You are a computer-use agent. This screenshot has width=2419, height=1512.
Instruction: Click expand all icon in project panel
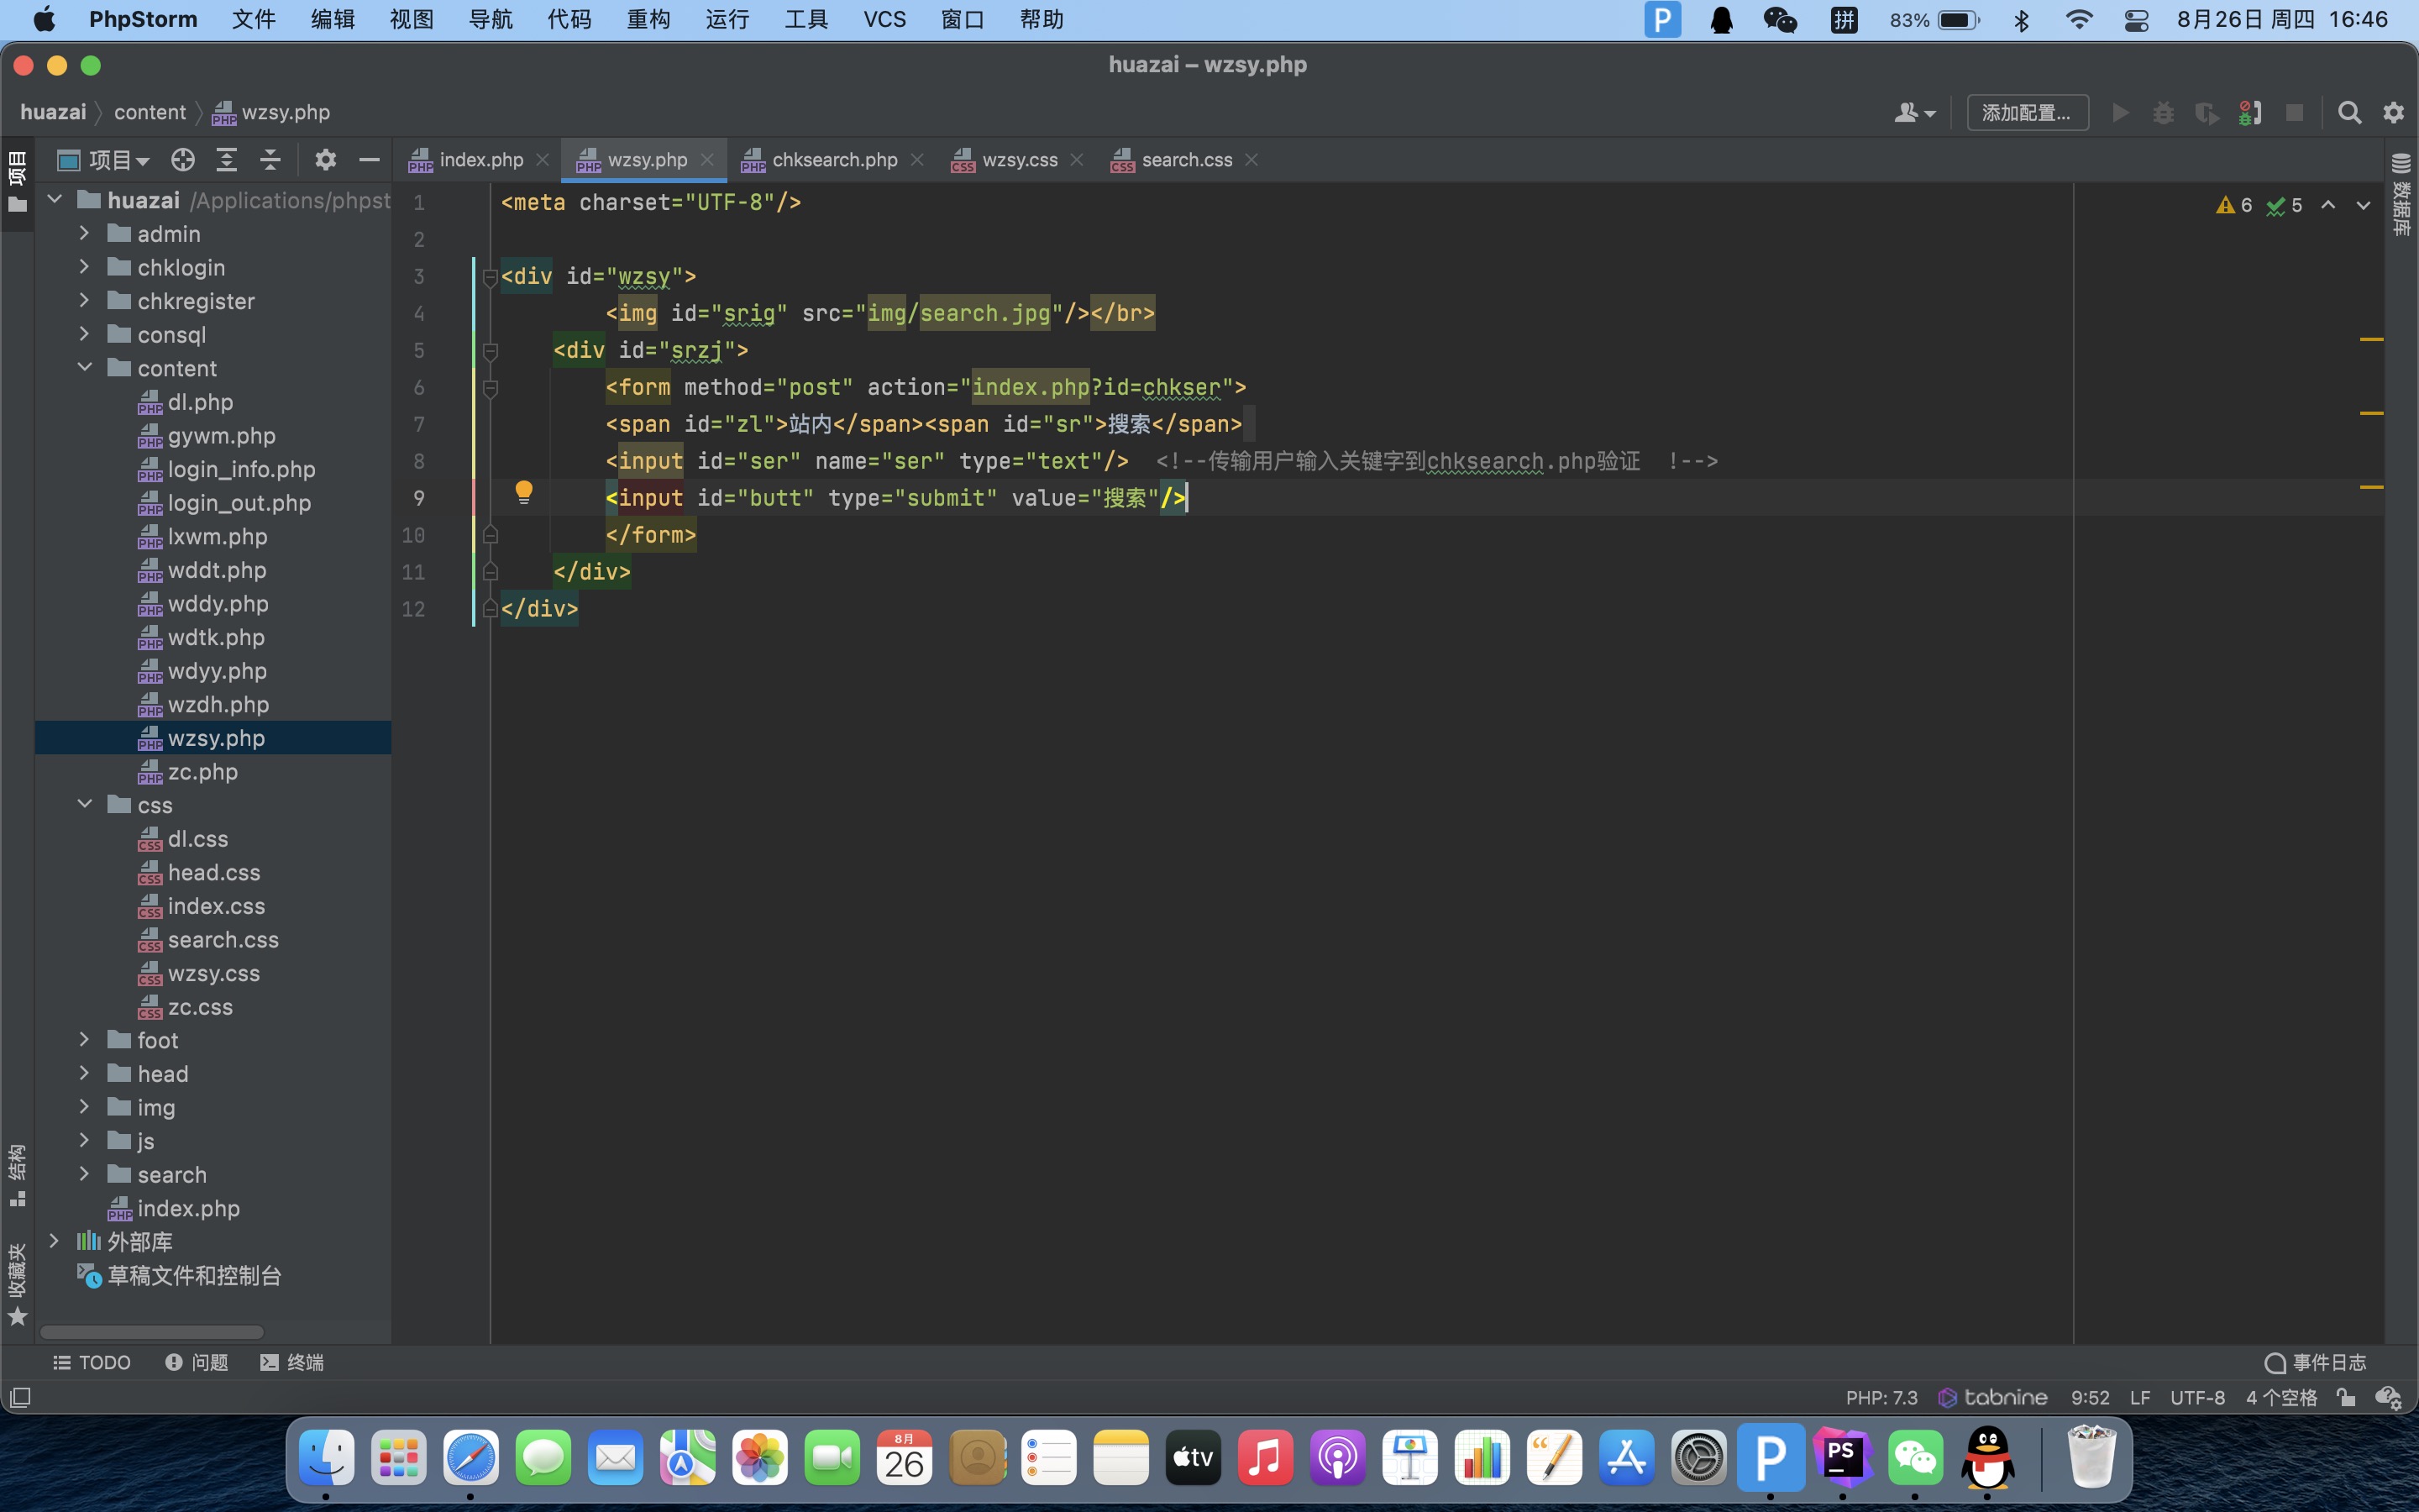tap(227, 160)
